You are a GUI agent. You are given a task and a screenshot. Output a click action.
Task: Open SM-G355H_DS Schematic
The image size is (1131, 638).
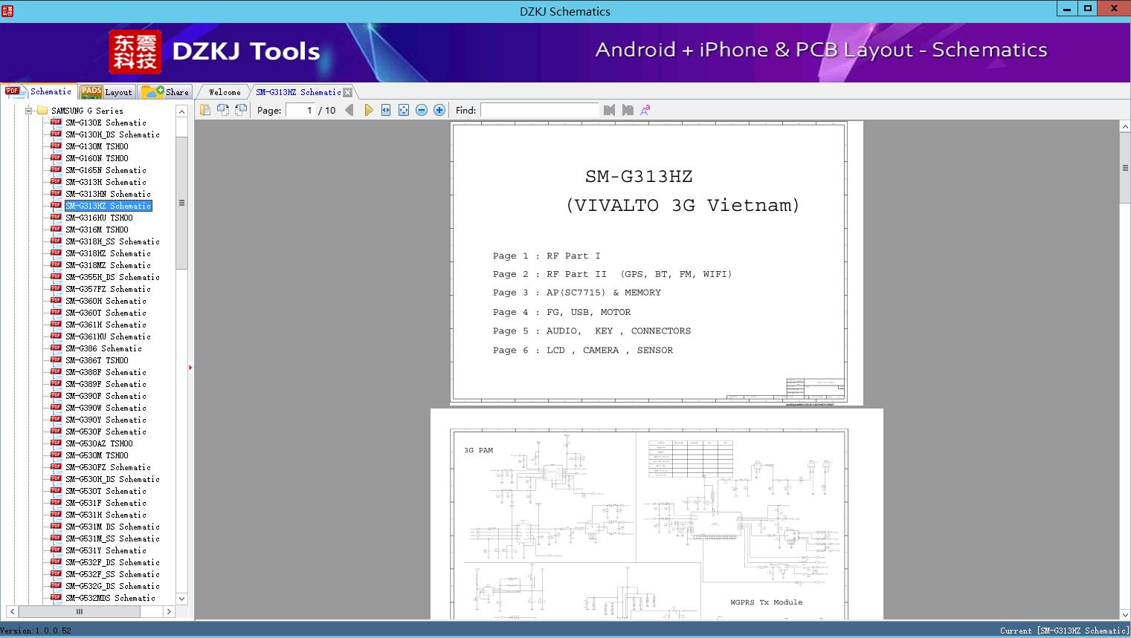112,277
